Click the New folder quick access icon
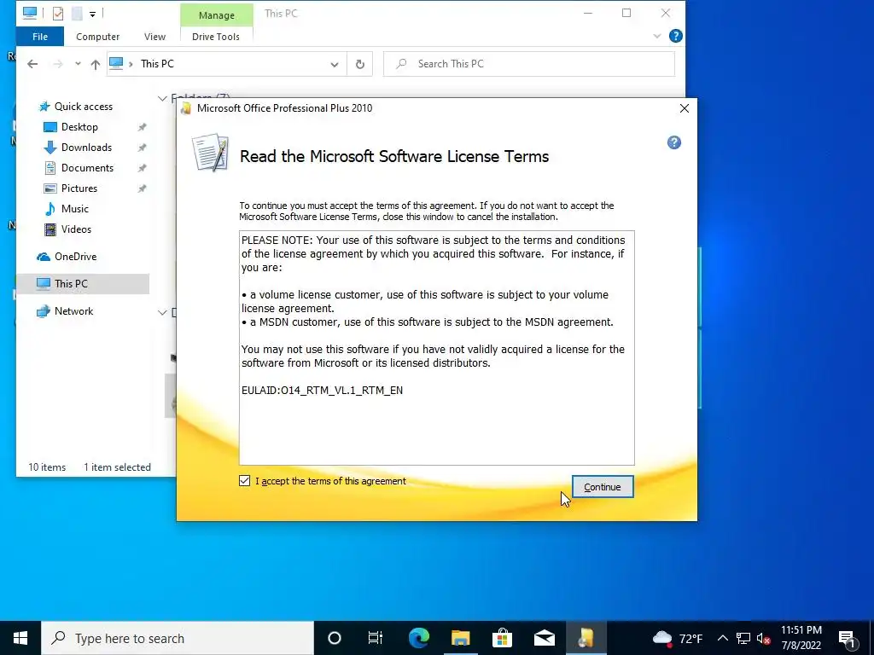874x655 pixels. click(77, 13)
